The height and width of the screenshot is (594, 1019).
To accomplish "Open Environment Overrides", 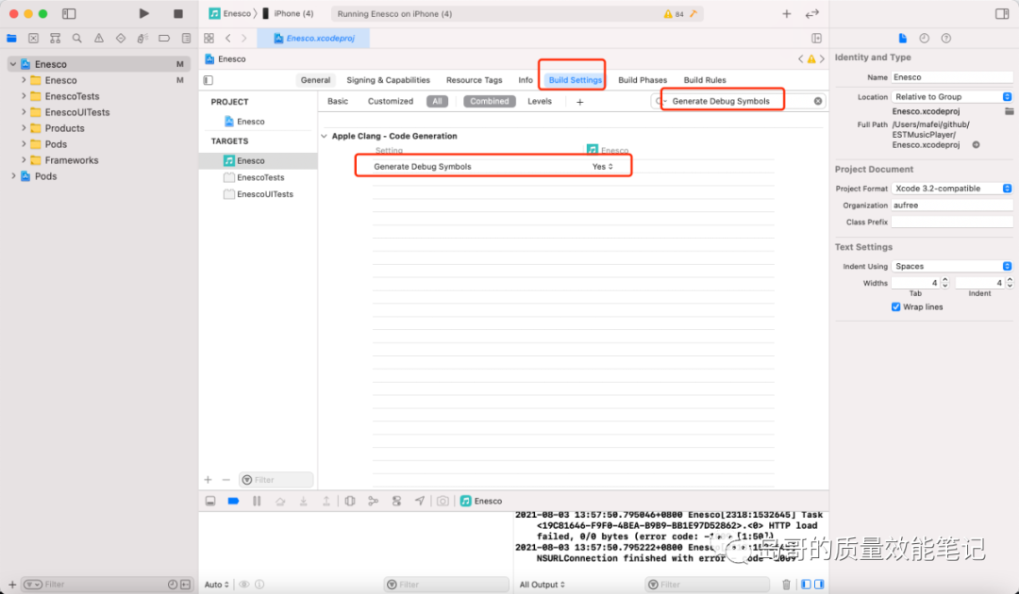I will point(396,502).
